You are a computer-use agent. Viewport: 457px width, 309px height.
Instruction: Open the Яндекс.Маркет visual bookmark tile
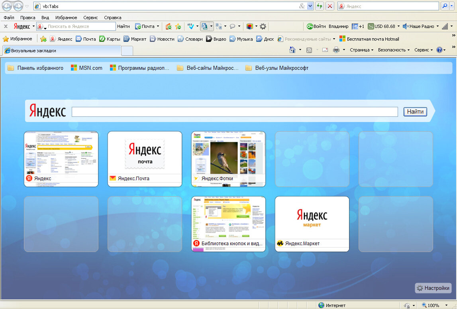pyautogui.click(x=312, y=224)
